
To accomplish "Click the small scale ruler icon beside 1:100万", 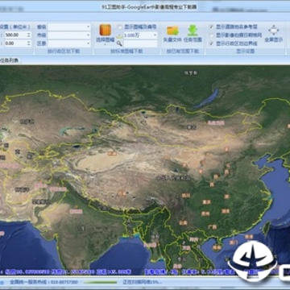I will [120, 35].
